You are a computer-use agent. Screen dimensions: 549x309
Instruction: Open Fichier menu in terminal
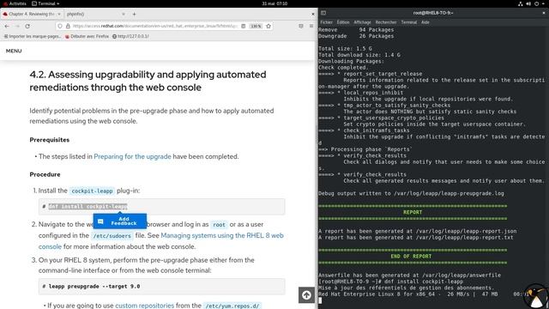326,22
